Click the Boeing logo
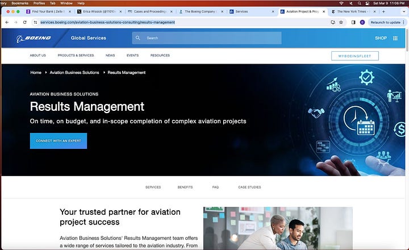Image resolution: width=409 pixels, height=250 pixels. pos(34,39)
